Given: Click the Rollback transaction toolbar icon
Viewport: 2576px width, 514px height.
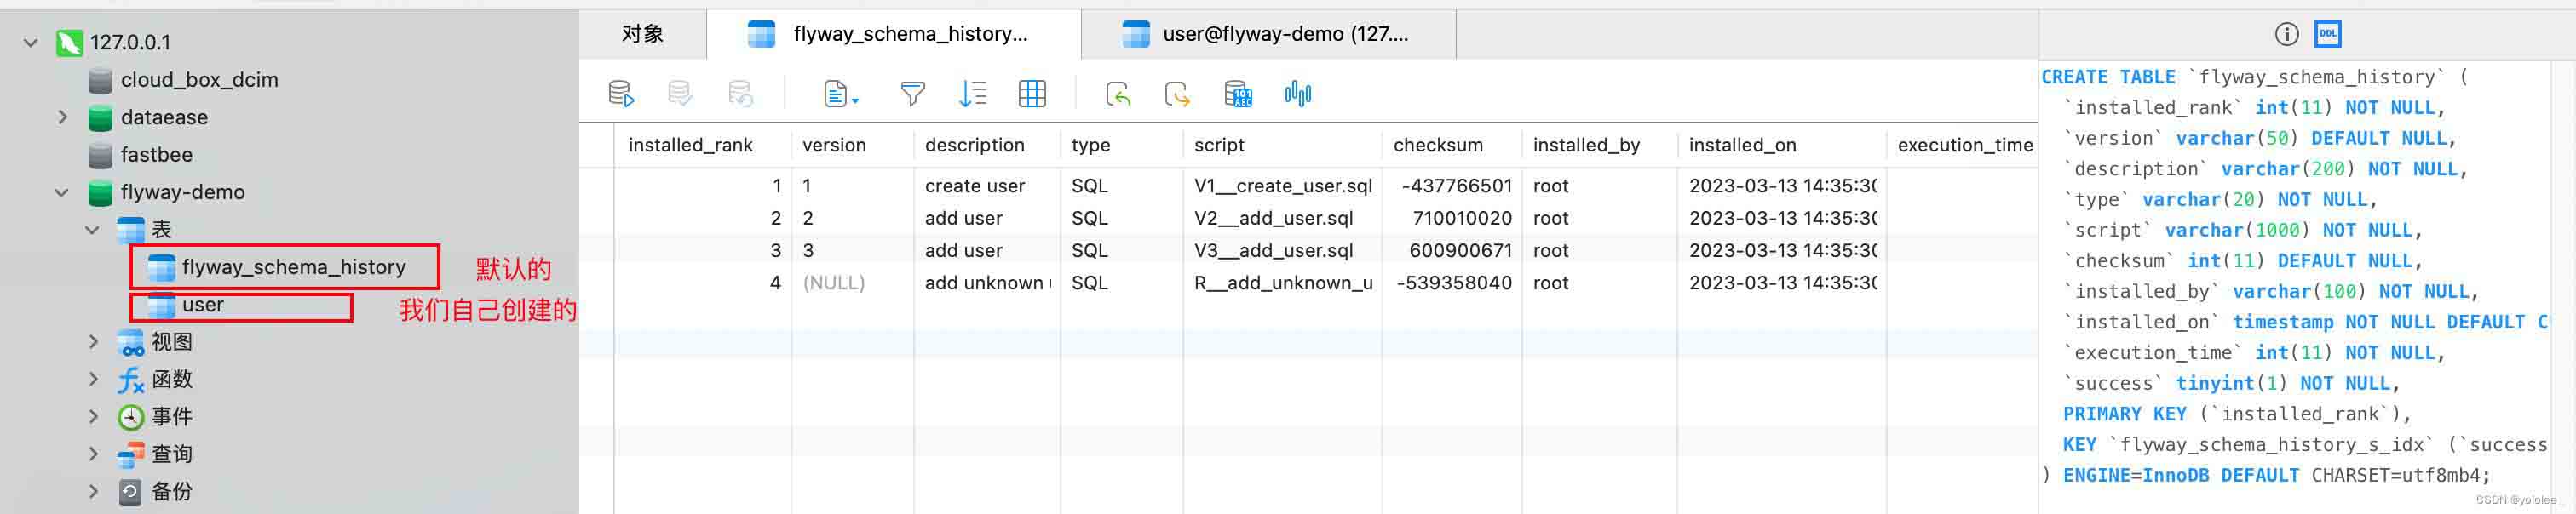Looking at the screenshot, I should [740, 94].
